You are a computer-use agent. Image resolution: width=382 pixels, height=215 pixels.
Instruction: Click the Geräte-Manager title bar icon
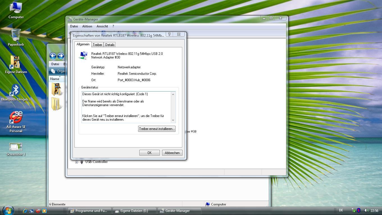click(x=70, y=19)
